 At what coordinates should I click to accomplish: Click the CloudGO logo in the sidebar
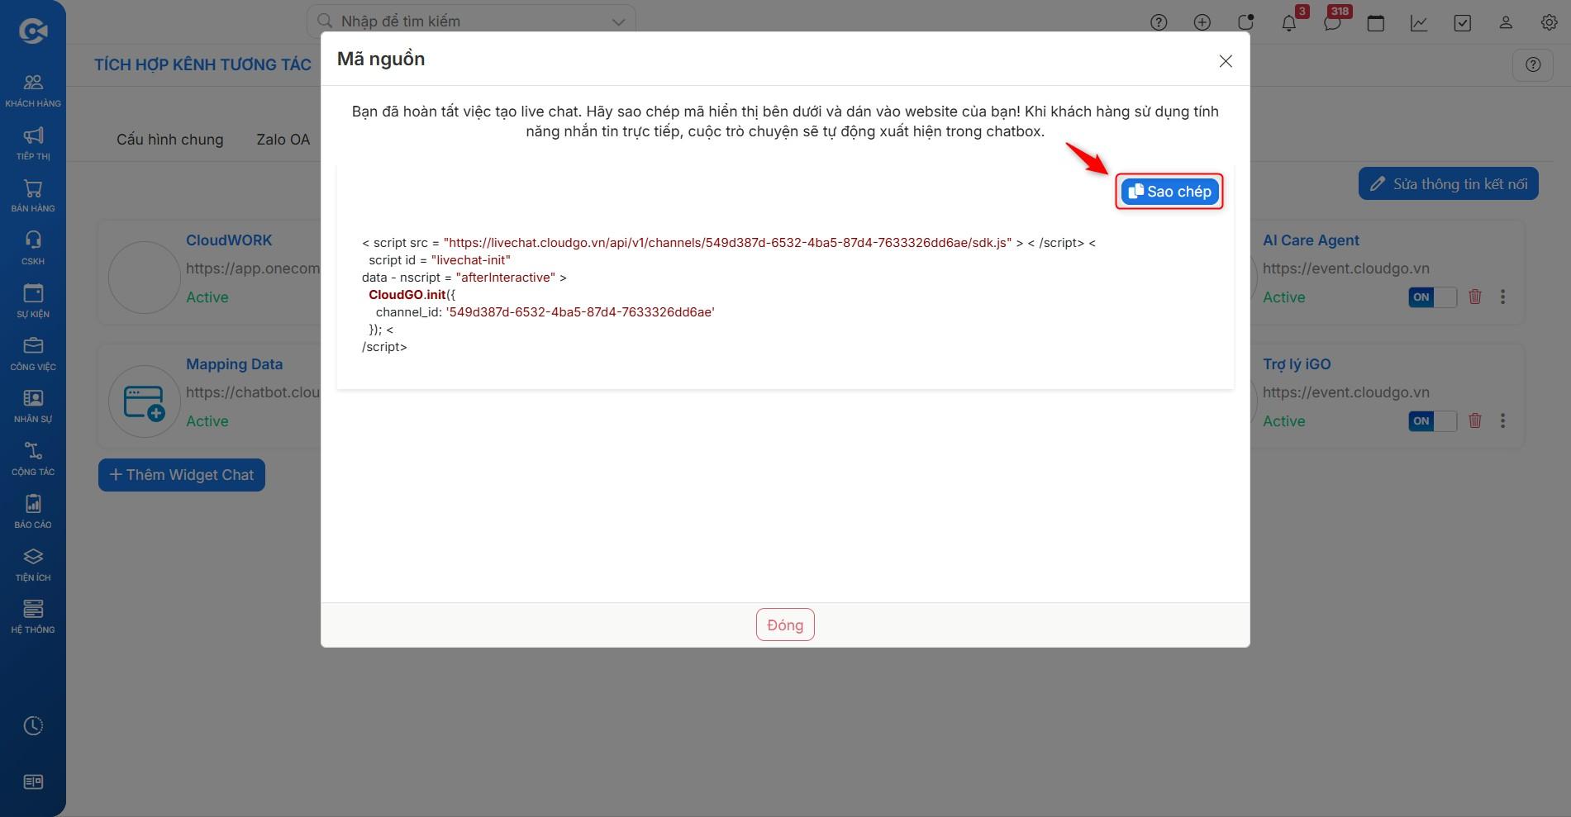click(x=33, y=31)
